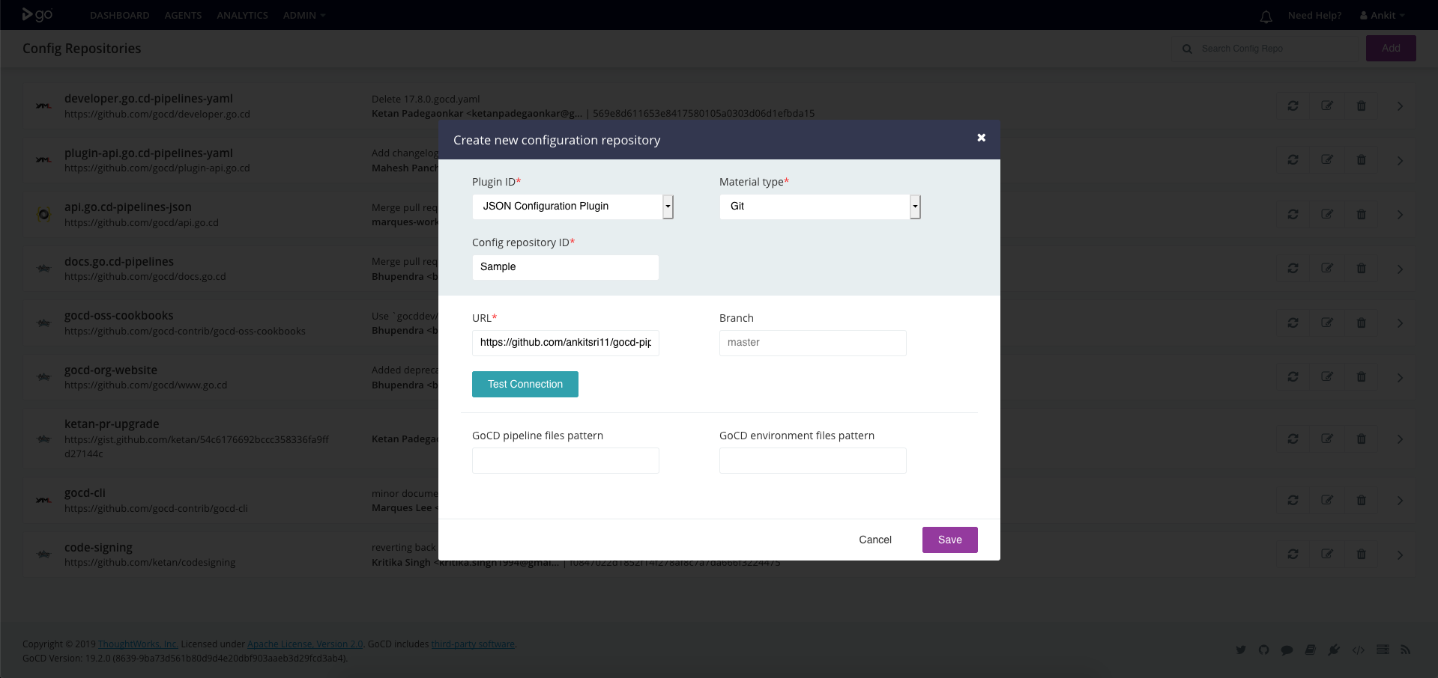Edit the plugin-api.go.cd-pipelines-yaml repository
The width and height of the screenshot is (1438, 678).
coord(1327,160)
